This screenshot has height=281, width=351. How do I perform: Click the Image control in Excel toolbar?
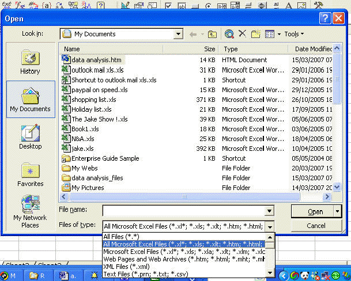click(x=301, y=5)
